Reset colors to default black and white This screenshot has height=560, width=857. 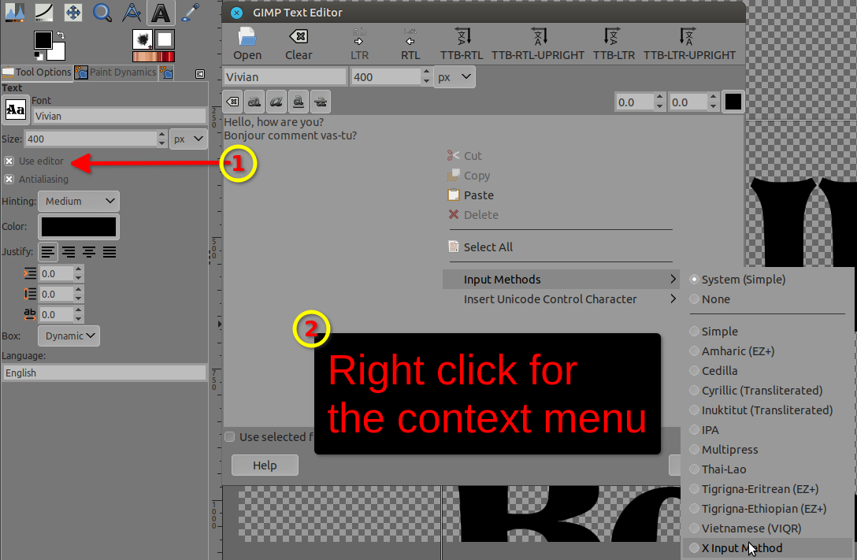point(39,55)
